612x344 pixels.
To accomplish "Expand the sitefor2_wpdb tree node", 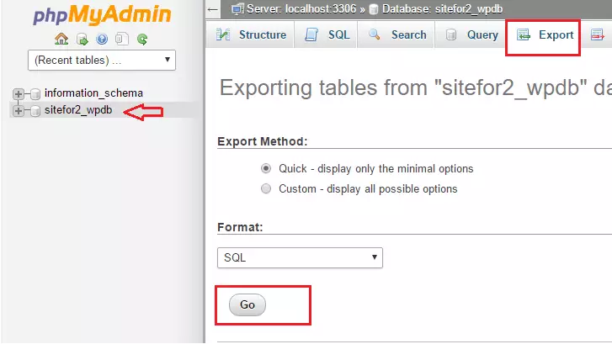I will [18, 111].
